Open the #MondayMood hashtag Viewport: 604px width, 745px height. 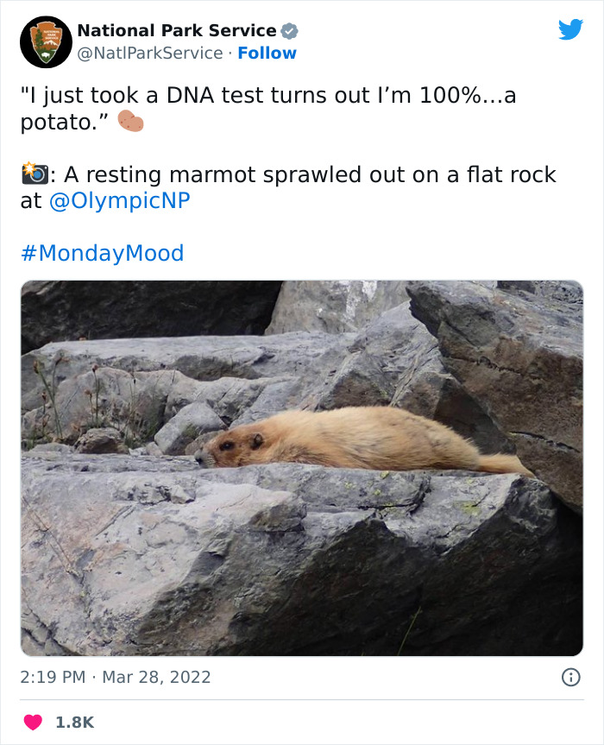click(102, 253)
